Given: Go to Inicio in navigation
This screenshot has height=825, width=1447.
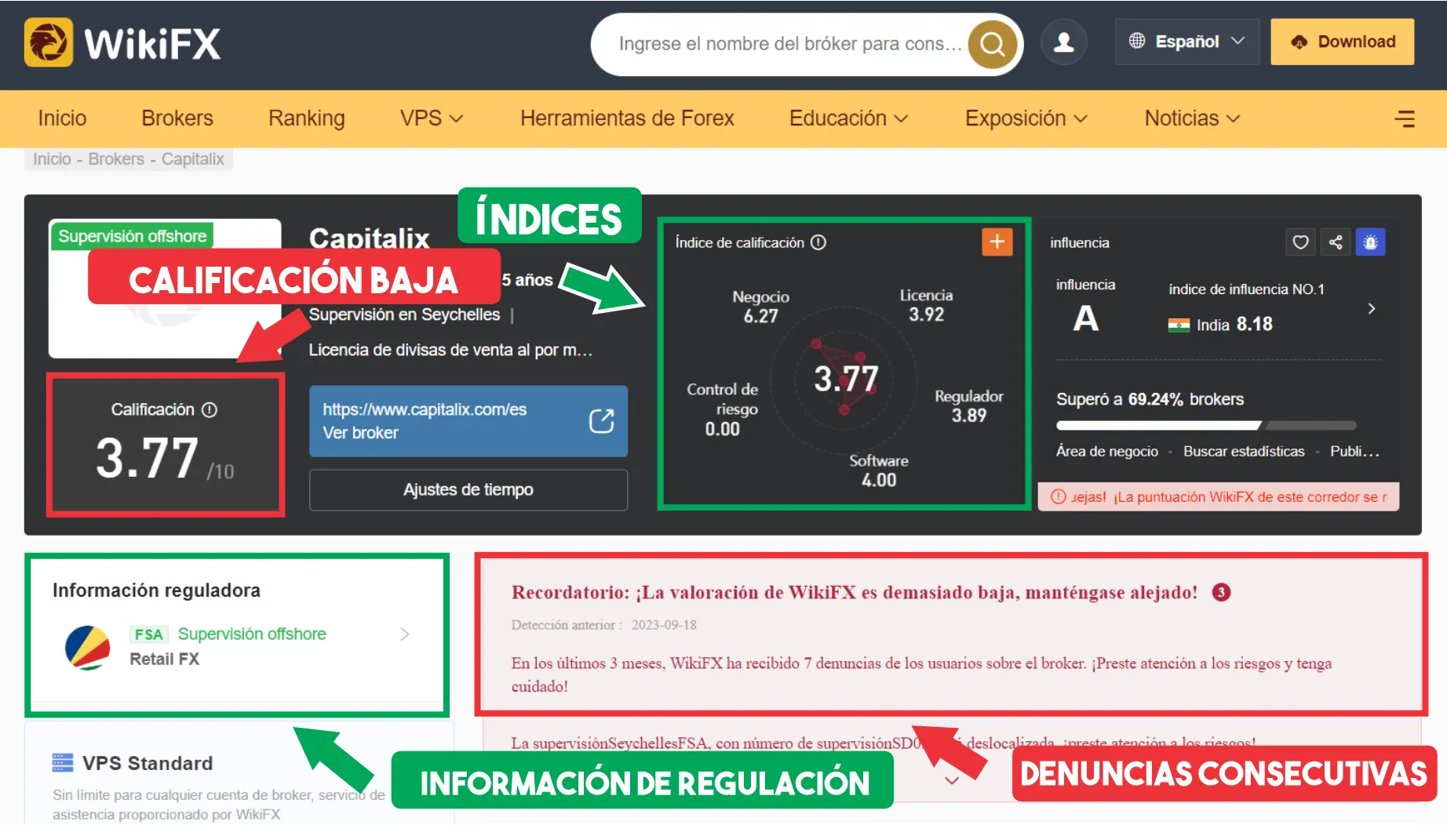Looking at the screenshot, I should click(x=62, y=118).
